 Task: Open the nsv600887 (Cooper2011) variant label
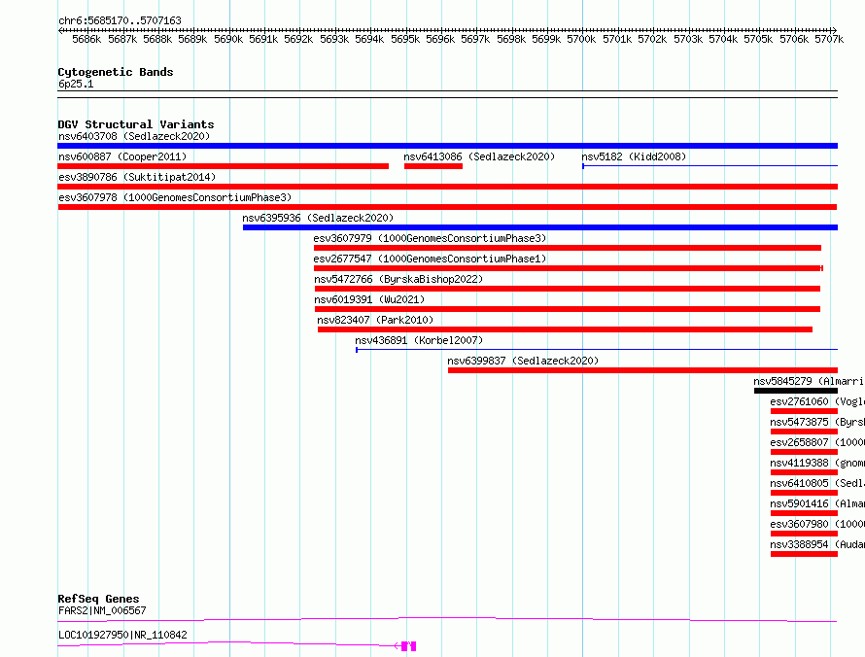tap(122, 156)
